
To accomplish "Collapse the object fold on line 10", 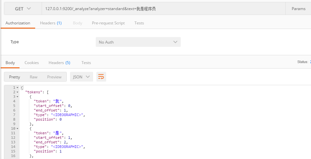I will pos(18,128).
